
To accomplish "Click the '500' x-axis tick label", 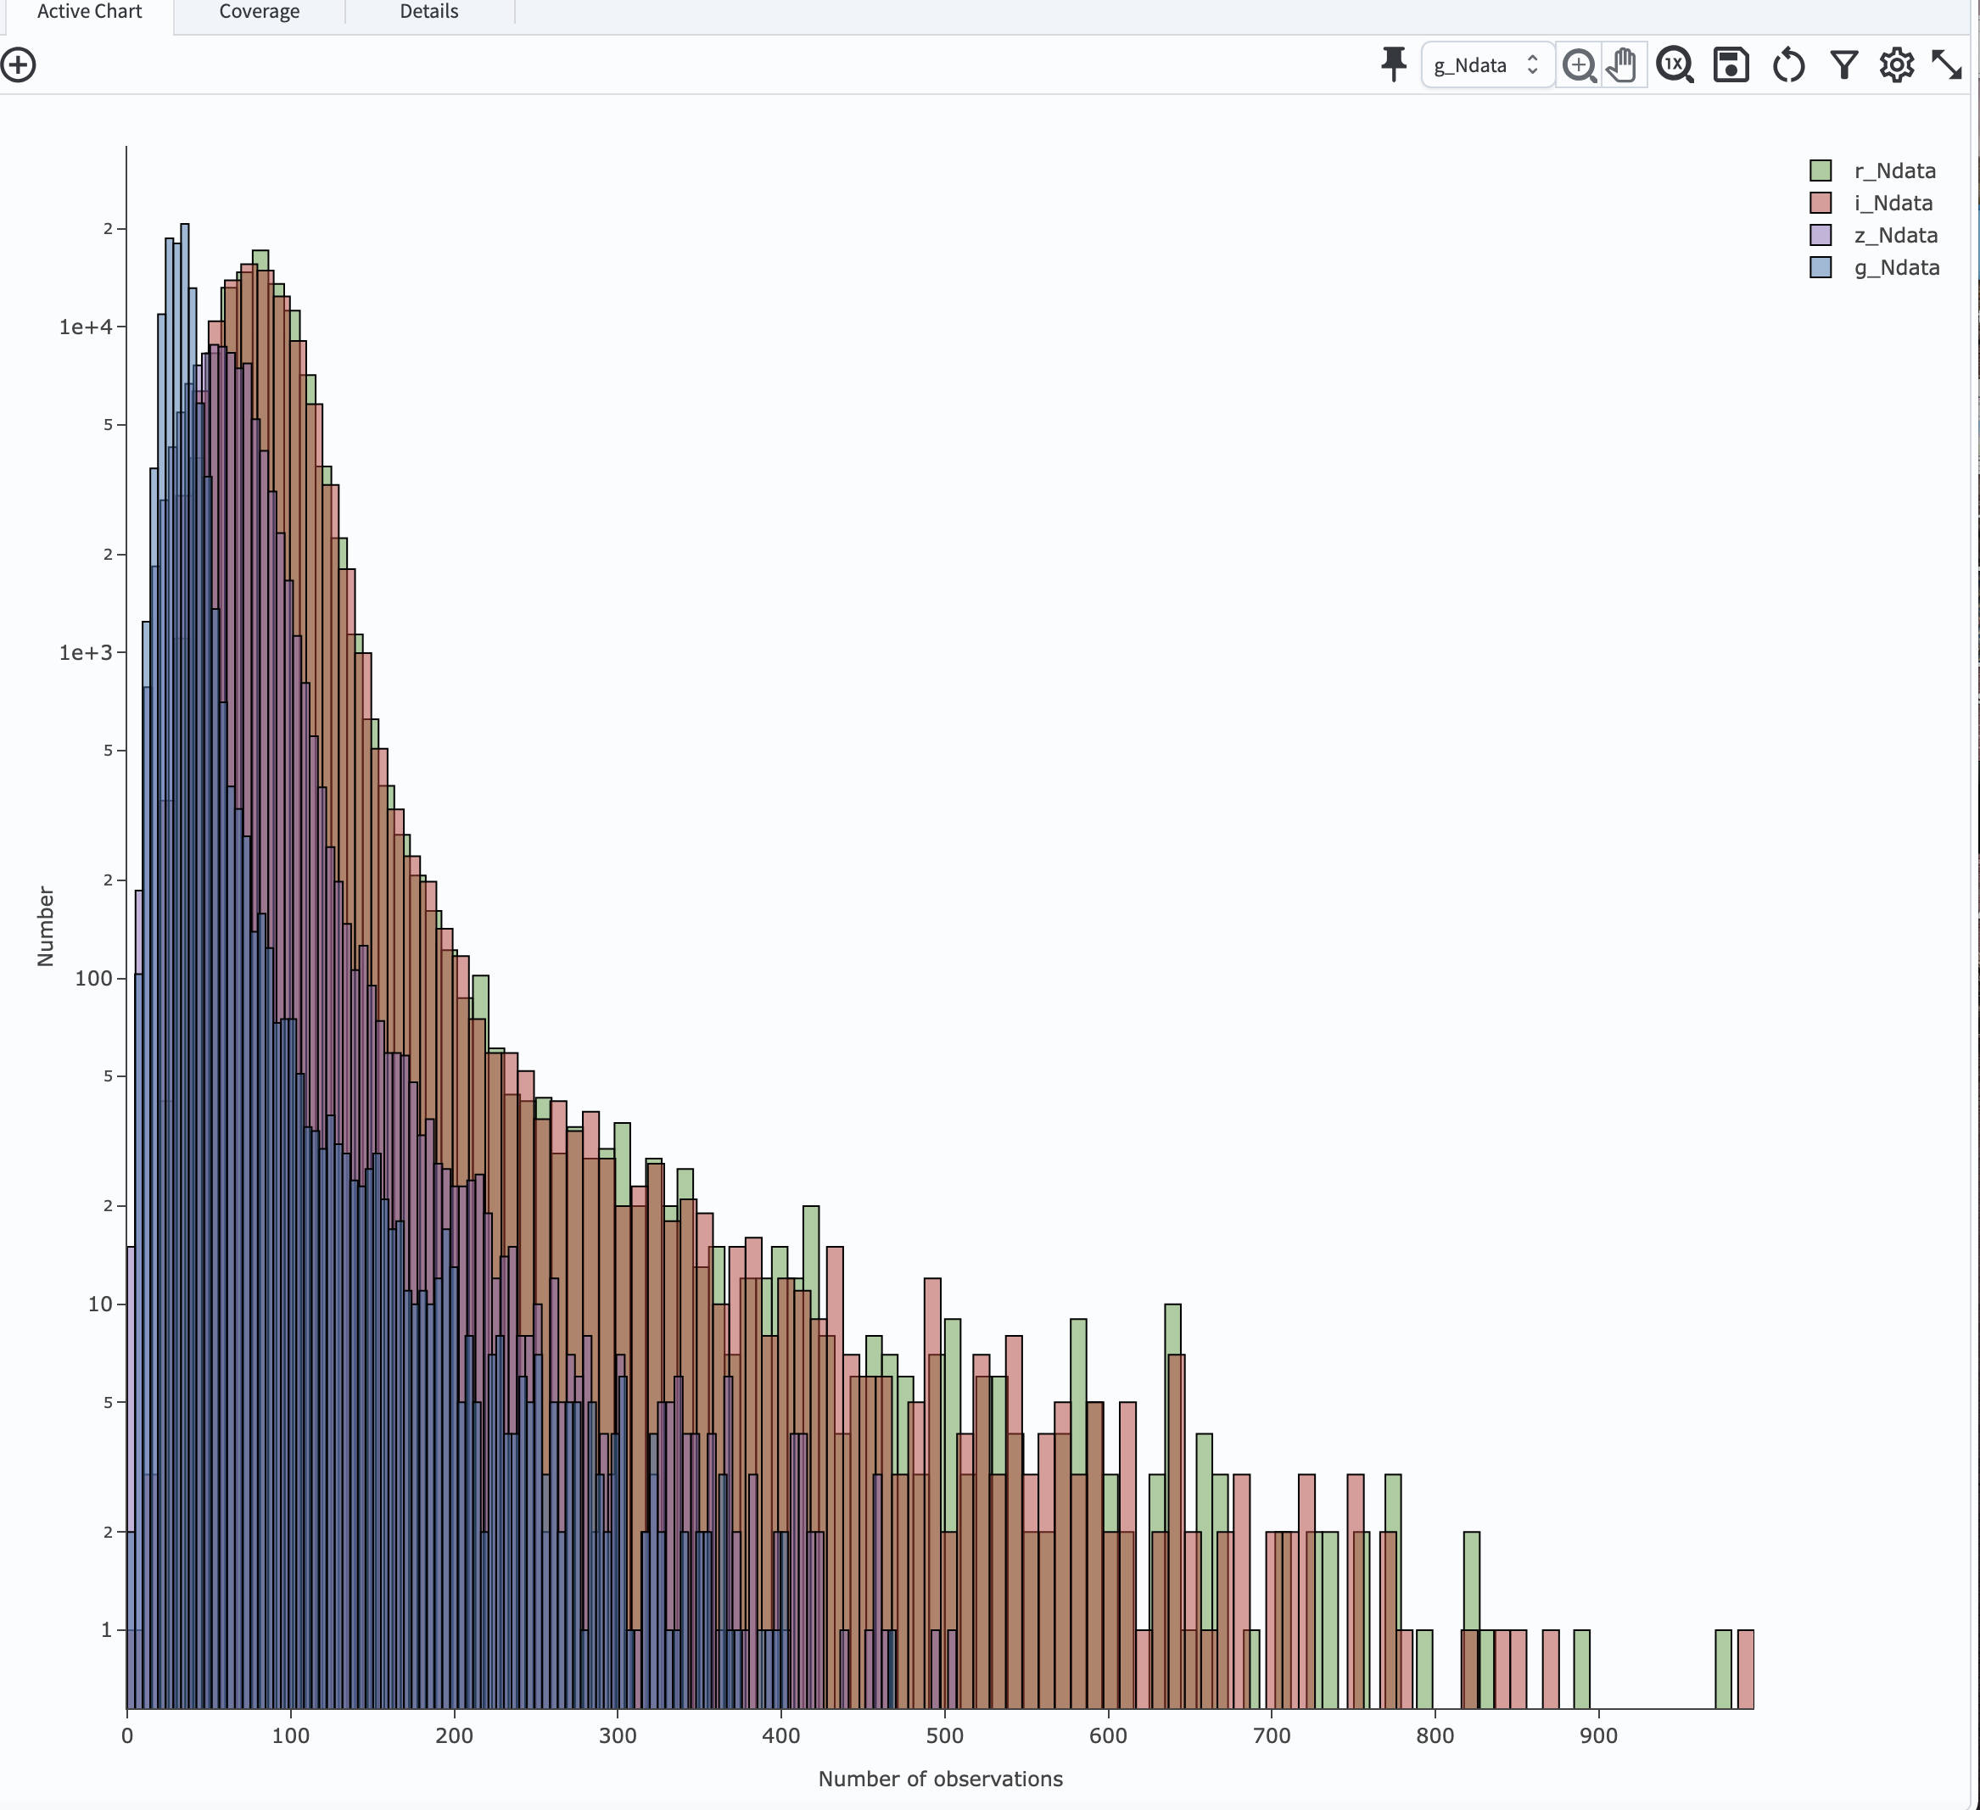I will point(945,1735).
